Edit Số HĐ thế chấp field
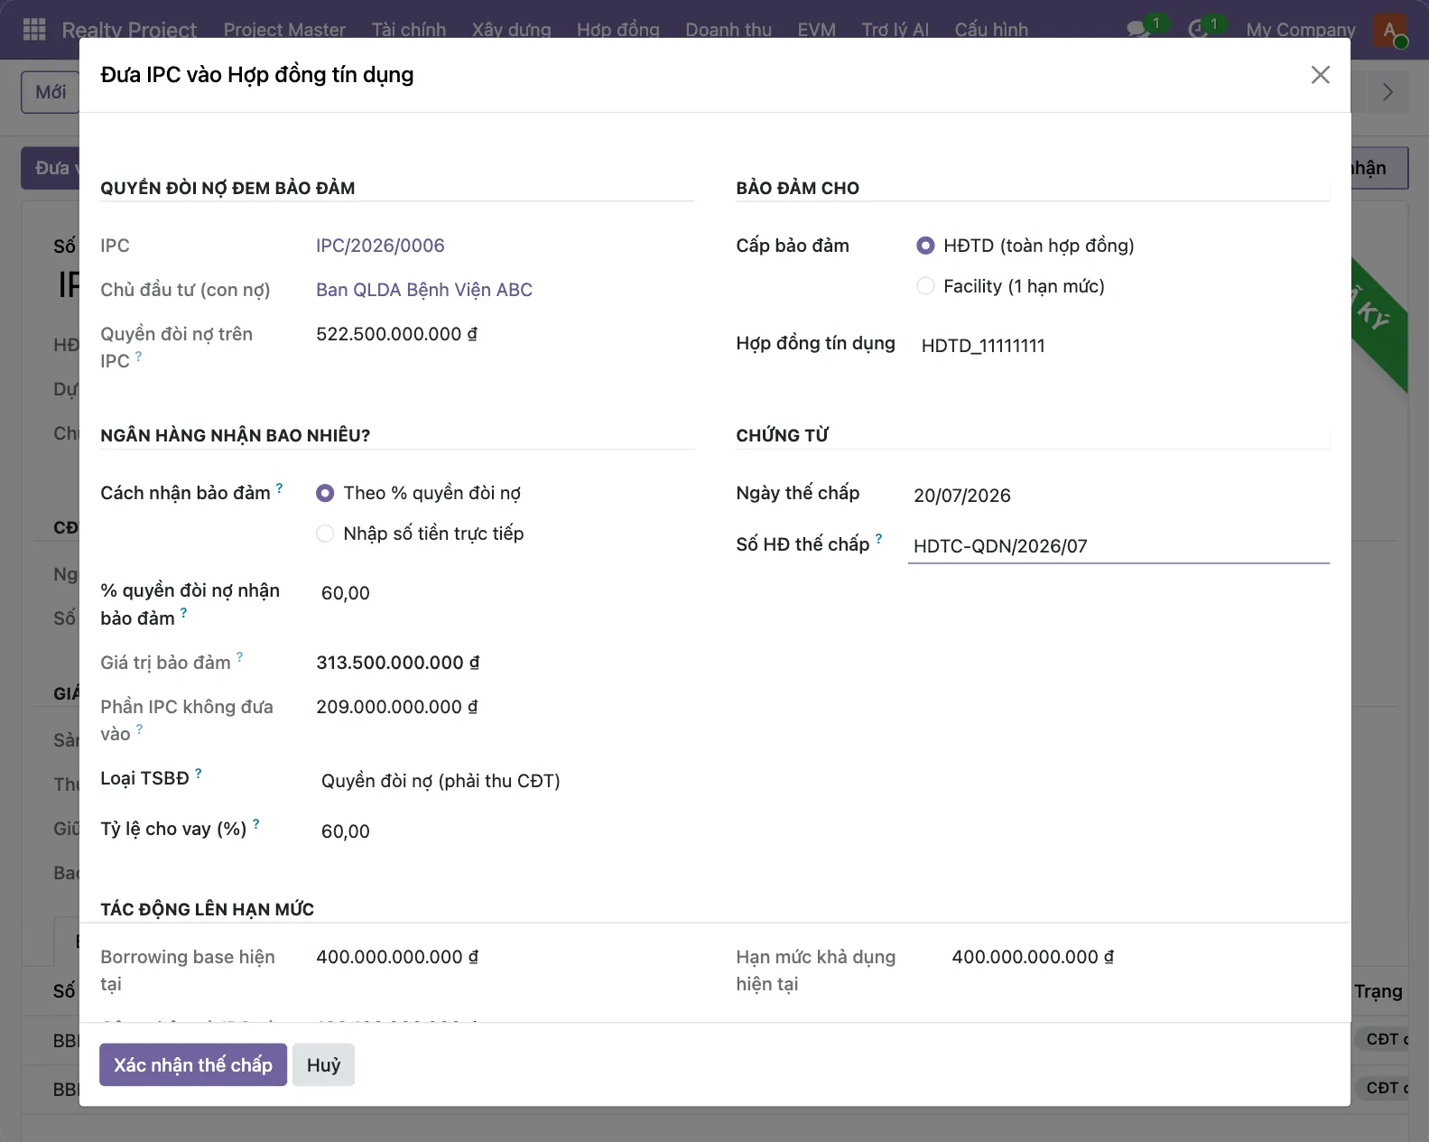 tap(1118, 546)
